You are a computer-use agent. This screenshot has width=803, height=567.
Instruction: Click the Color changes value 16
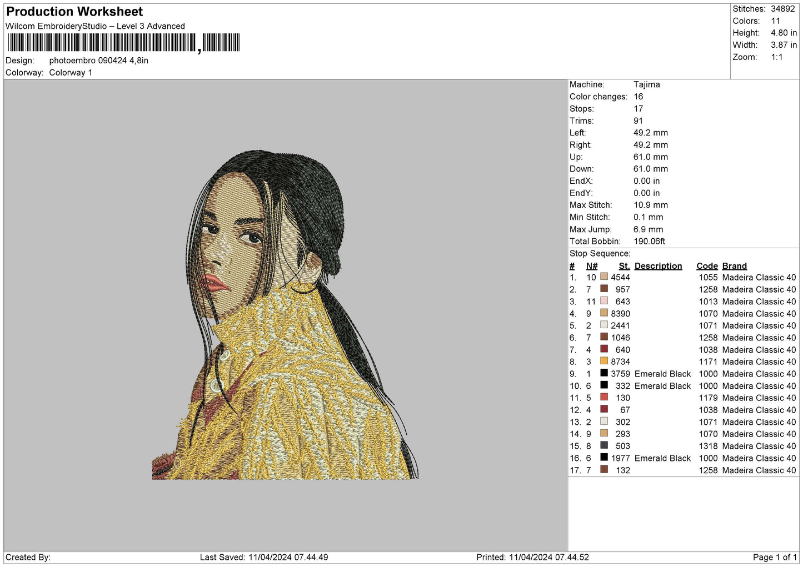639,97
